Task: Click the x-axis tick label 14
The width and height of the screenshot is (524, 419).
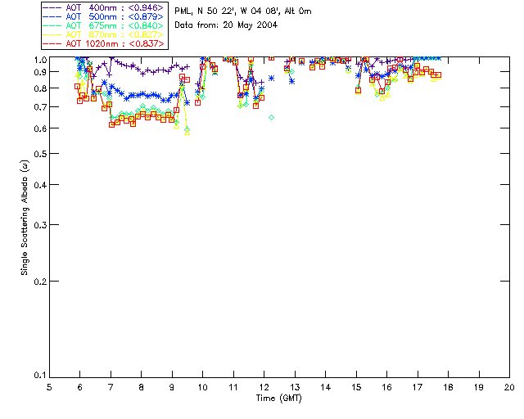Action: click(x=326, y=387)
